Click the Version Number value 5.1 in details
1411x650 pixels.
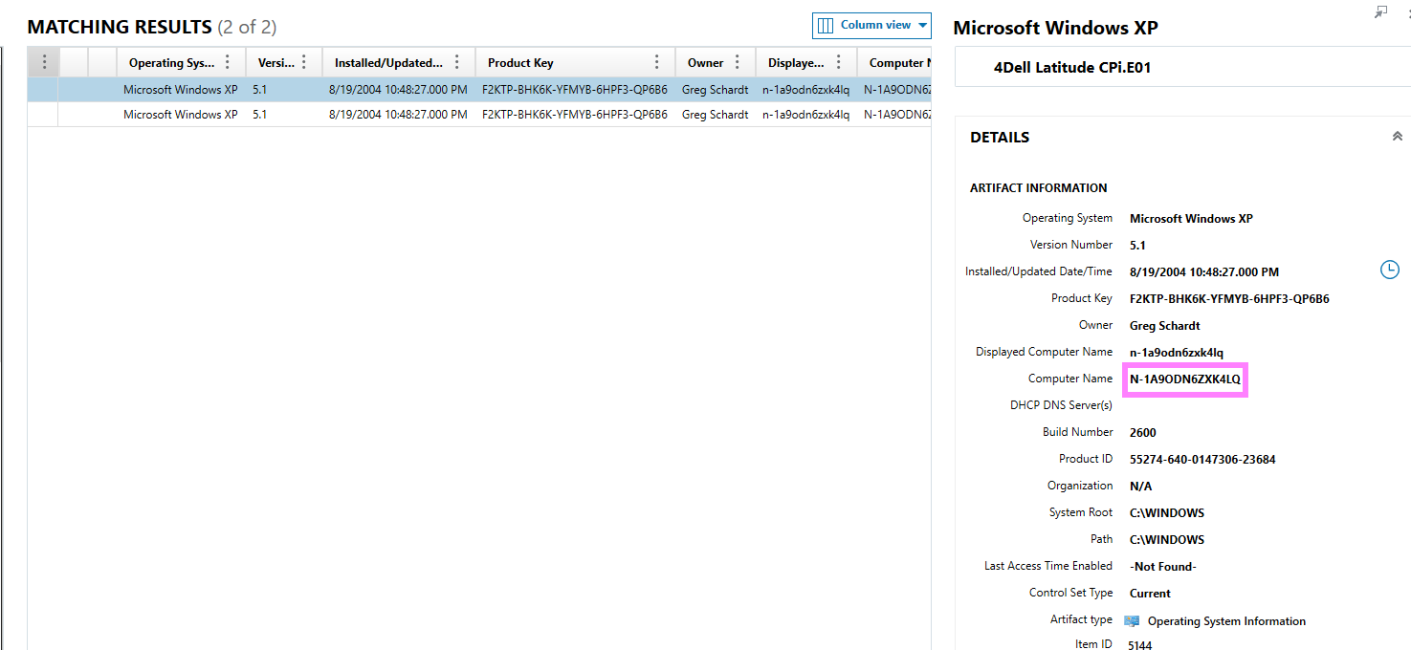tap(1137, 245)
